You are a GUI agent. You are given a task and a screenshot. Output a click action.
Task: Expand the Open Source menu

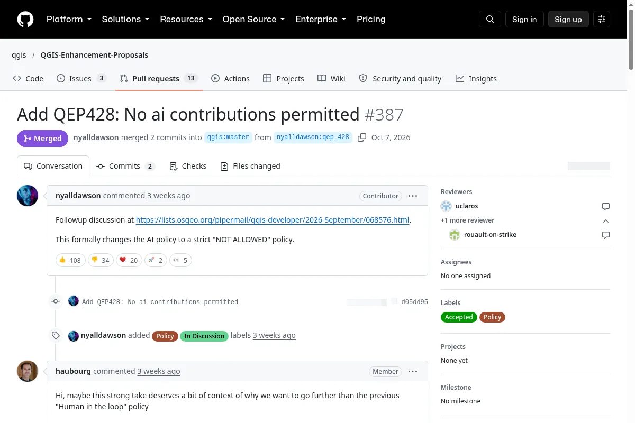[253, 20]
